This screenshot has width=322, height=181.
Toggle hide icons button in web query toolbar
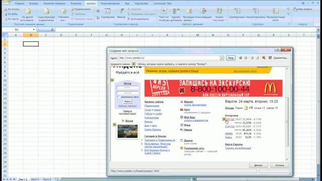(264, 58)
